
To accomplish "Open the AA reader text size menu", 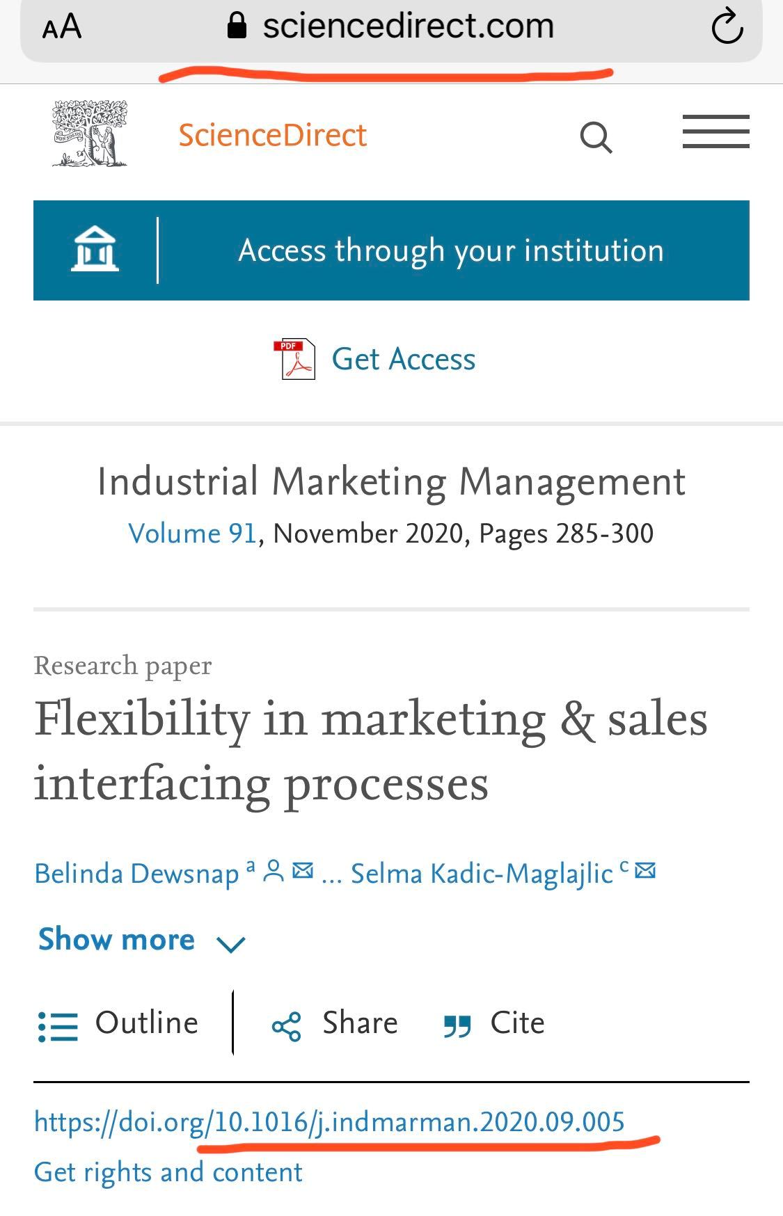I will (x=62, y=28).
